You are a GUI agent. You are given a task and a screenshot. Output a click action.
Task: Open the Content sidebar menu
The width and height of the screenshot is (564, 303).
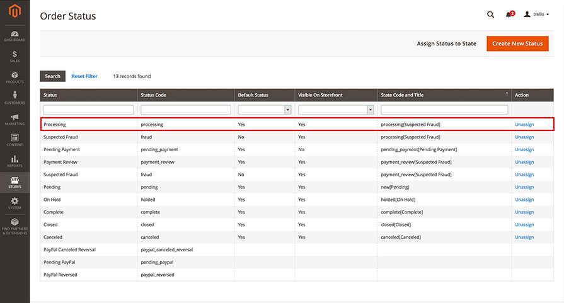tap(14, 140)
